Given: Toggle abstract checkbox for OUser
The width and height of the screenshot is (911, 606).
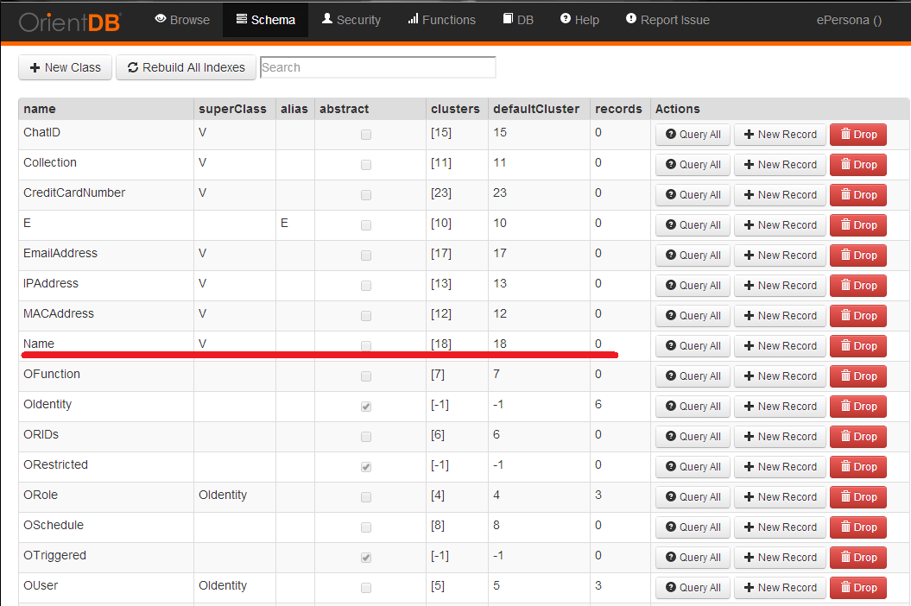Looking at the screenshot, I should (x=366, y=588).
